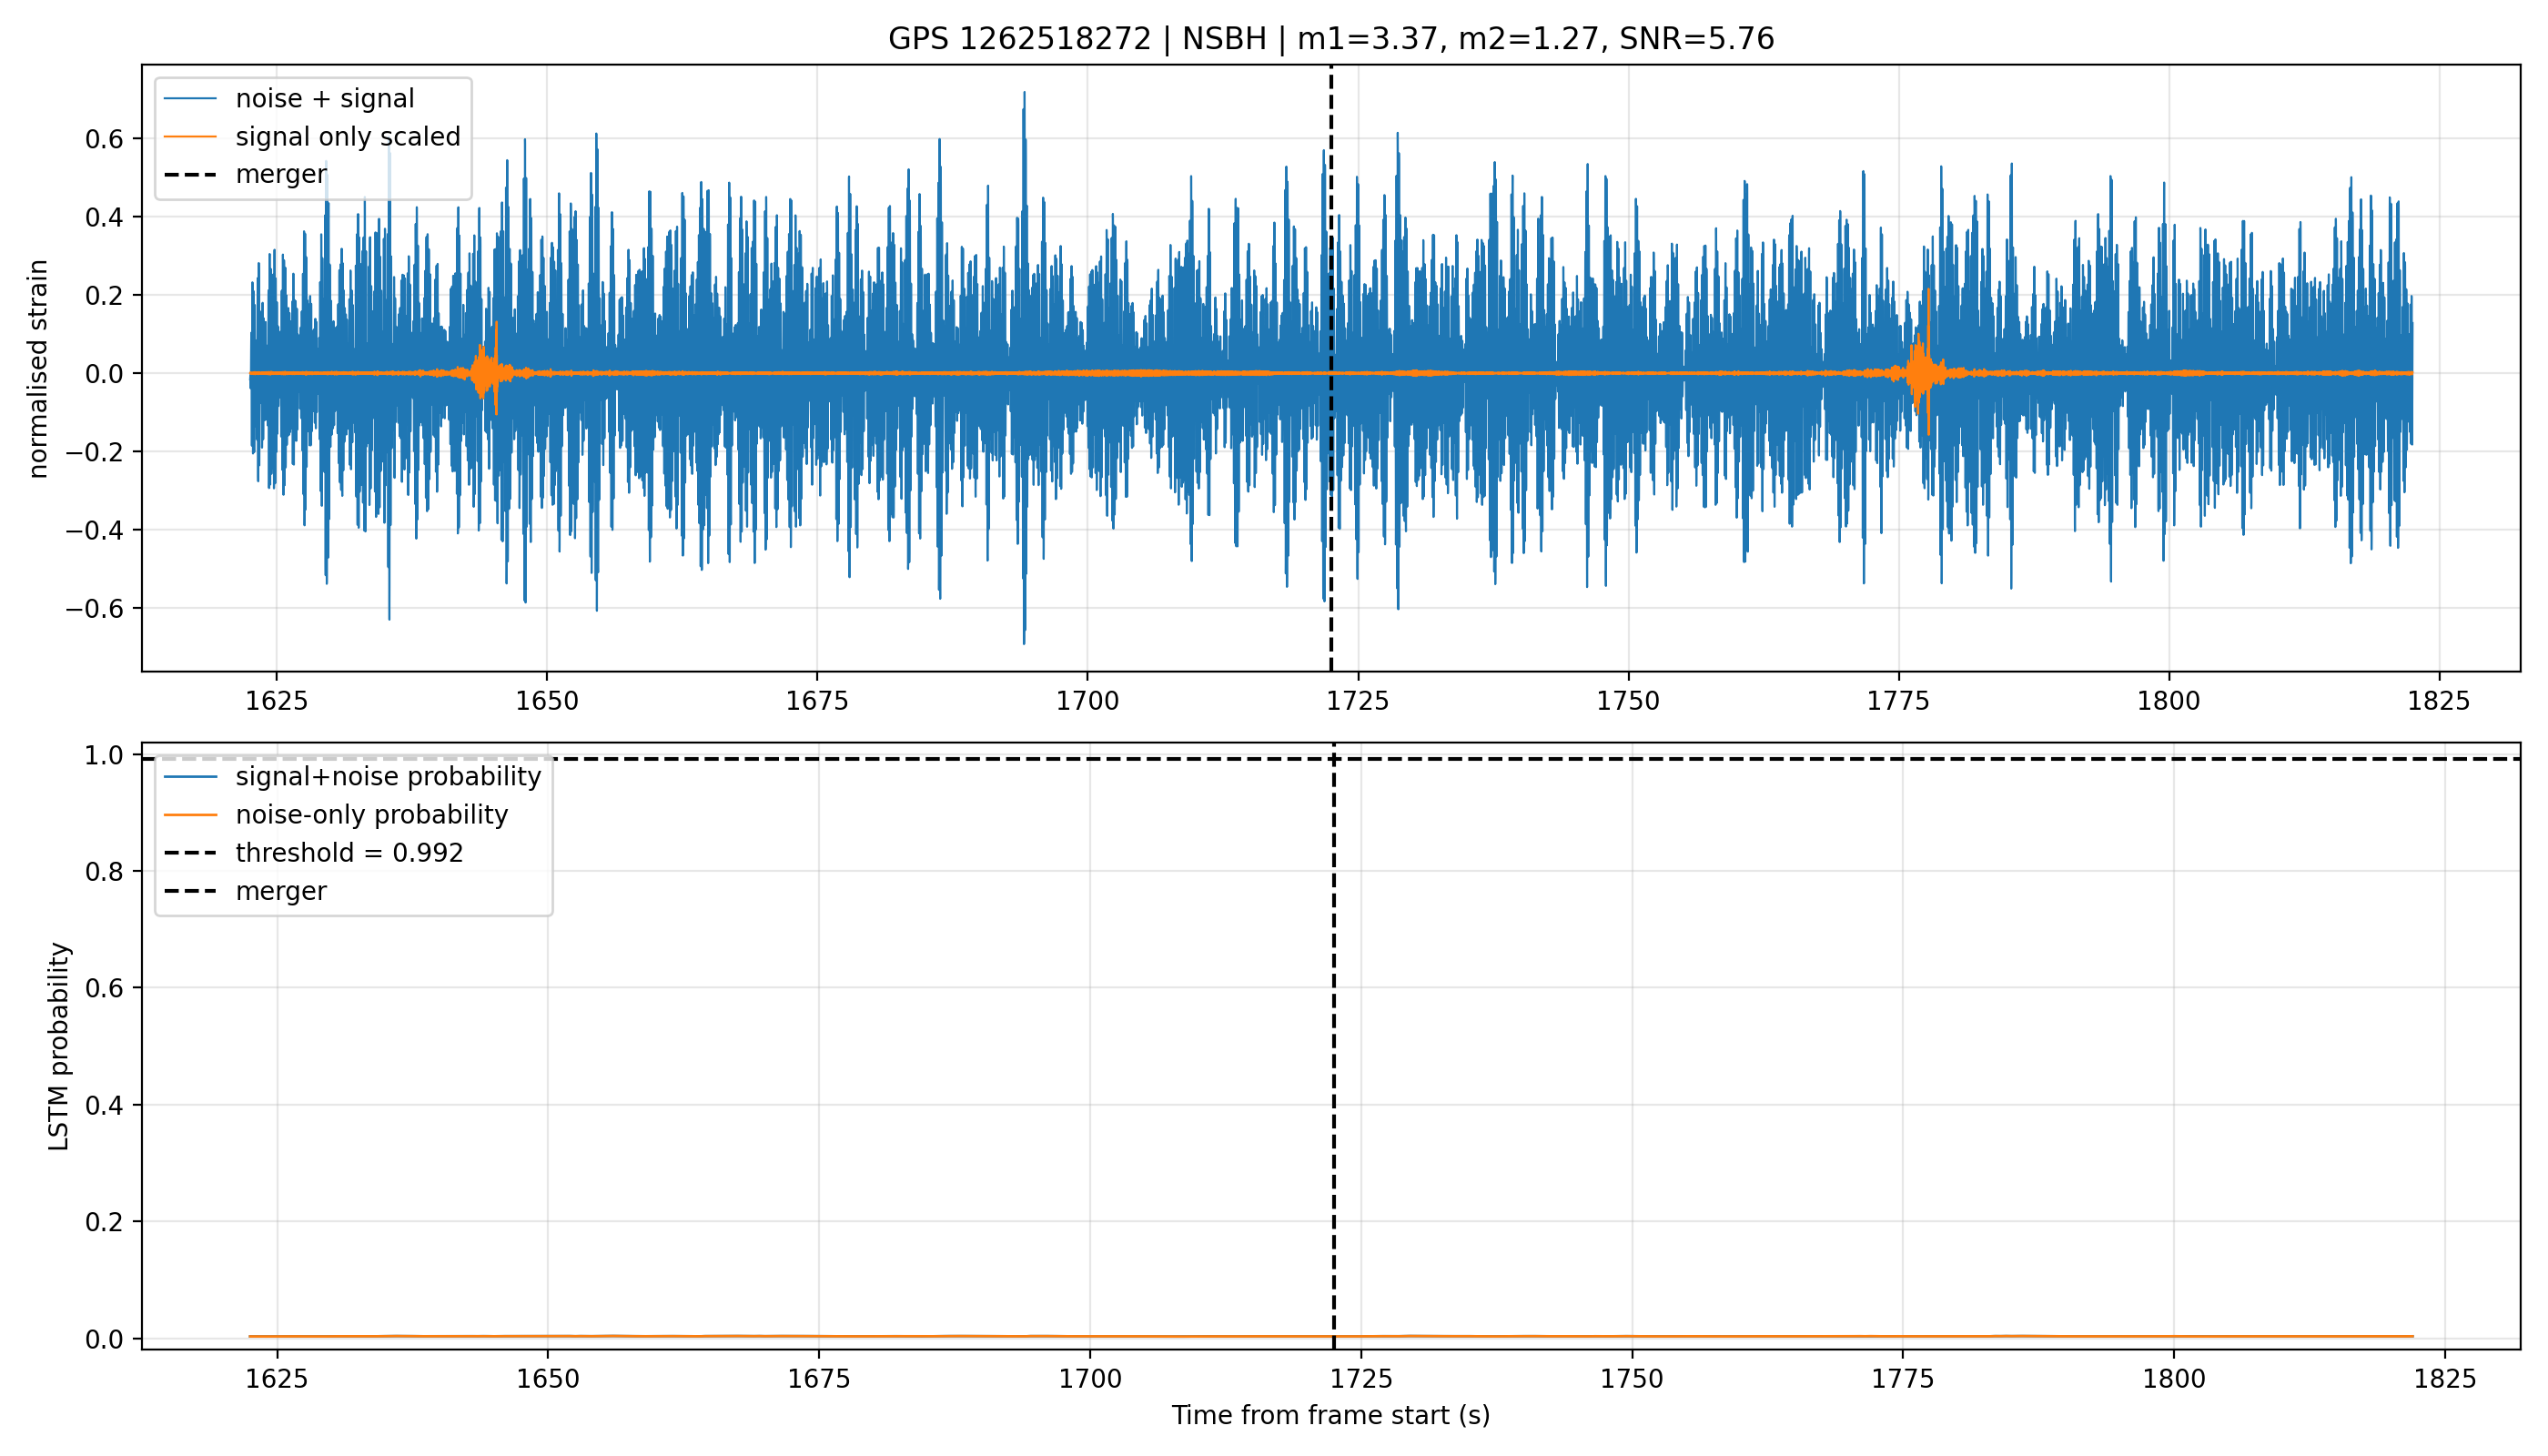The height and width of the screenshot is (1456, 2548).
Task: Click the 'Time from frame start (s)' label
Action: 1331,1416
